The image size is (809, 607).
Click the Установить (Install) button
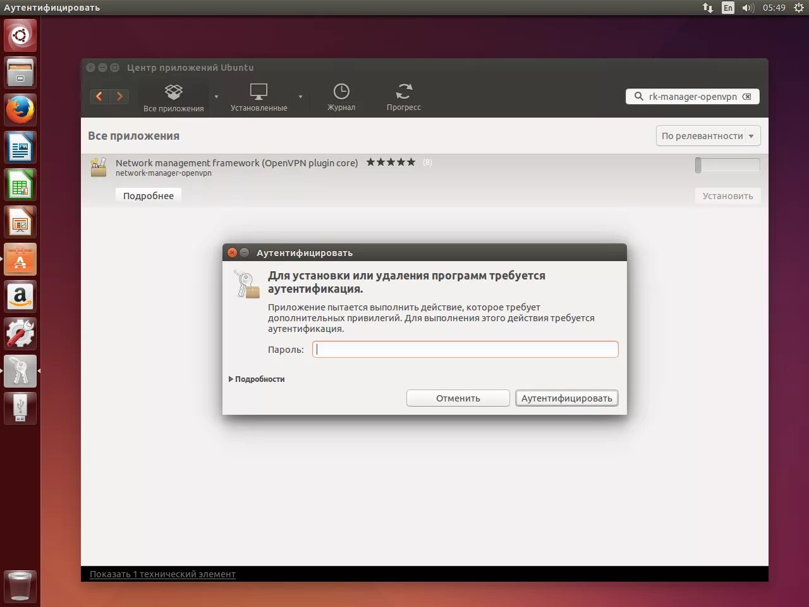point(728,196)
